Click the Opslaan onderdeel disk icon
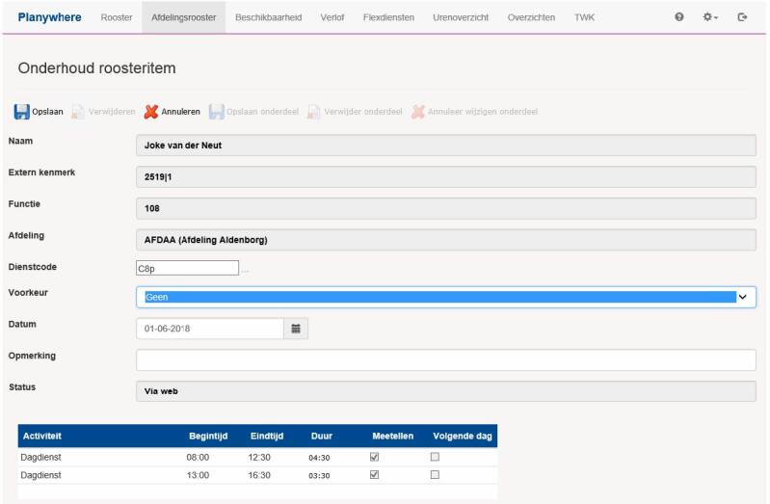This screenshot has height=504, width=770. pyautogui.click(x=217, y=112)
